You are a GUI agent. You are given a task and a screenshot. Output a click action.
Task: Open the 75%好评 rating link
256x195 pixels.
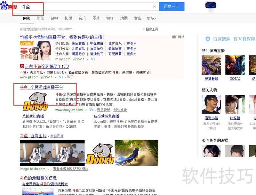point(120,110)
